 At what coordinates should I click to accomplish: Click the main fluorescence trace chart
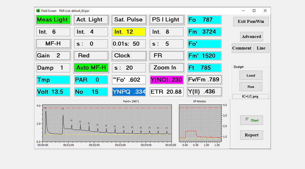(x=107, y=123)
